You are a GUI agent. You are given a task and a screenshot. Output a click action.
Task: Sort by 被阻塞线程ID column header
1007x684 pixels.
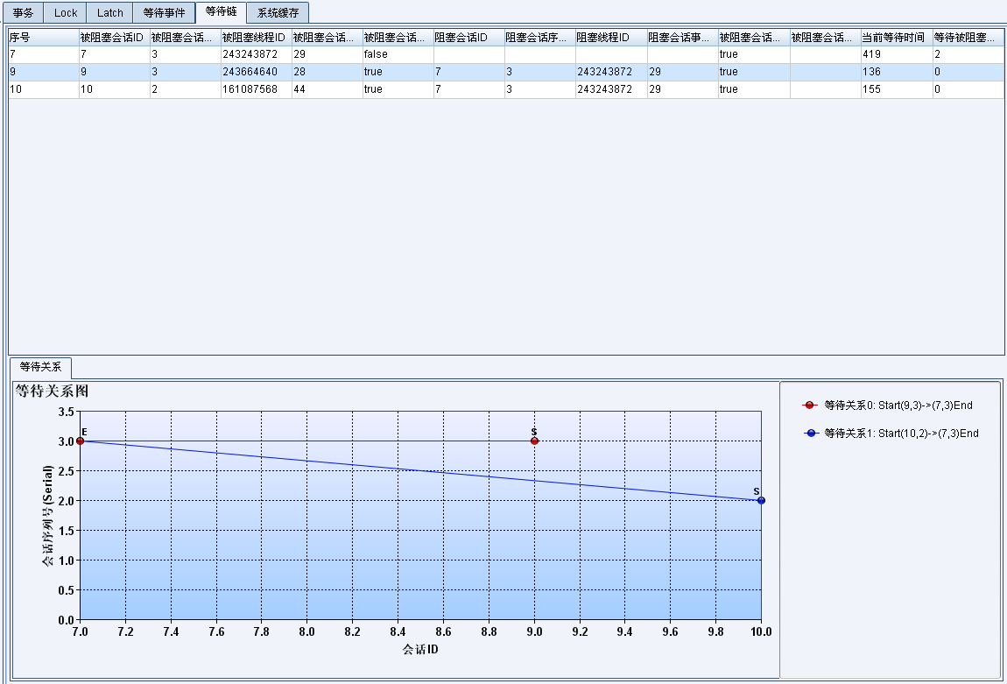point(256,37)
